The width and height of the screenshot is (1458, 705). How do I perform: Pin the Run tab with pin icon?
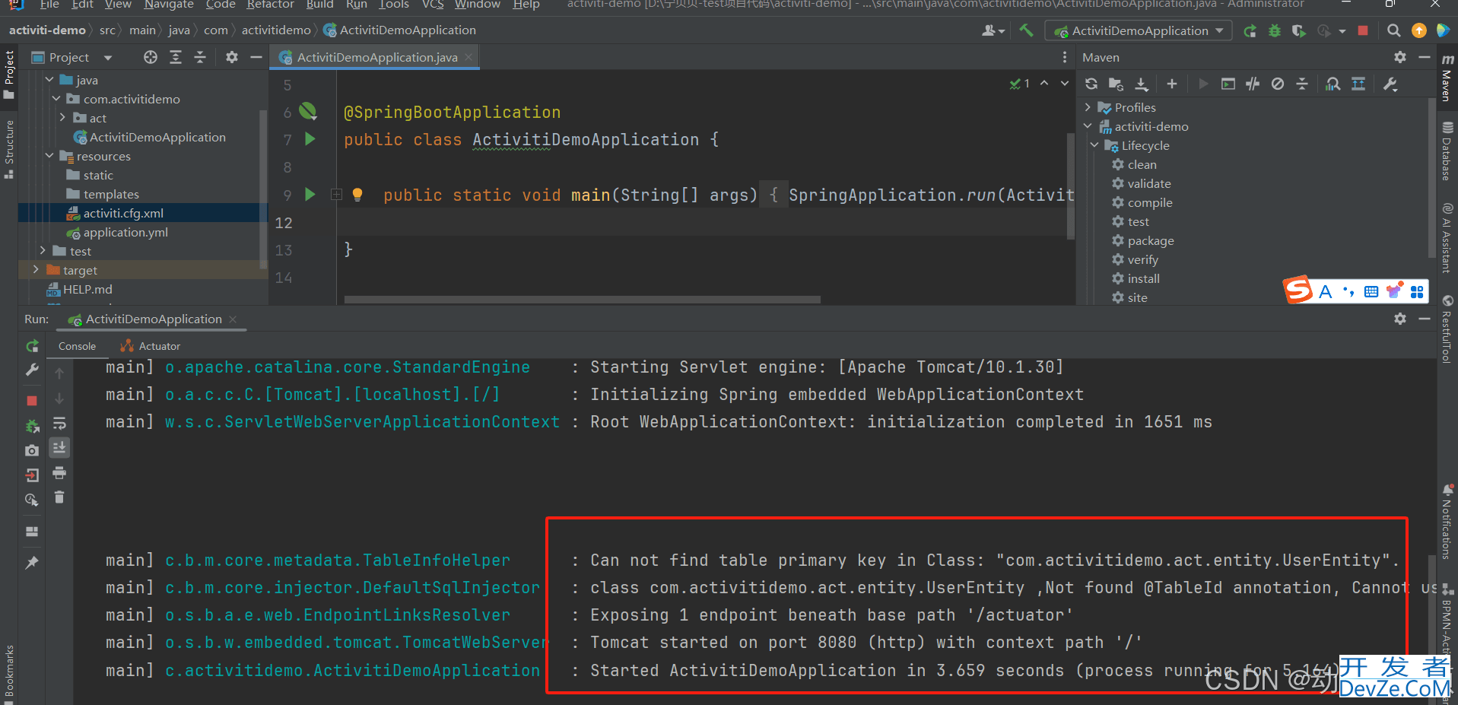click(32, 563)
